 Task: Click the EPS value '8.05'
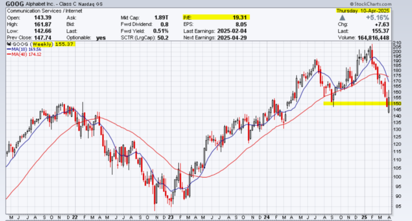tap(241, 24)
